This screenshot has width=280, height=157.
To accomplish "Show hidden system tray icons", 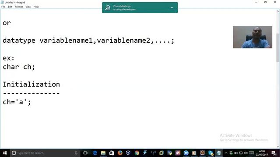I will tap(226, 153).
